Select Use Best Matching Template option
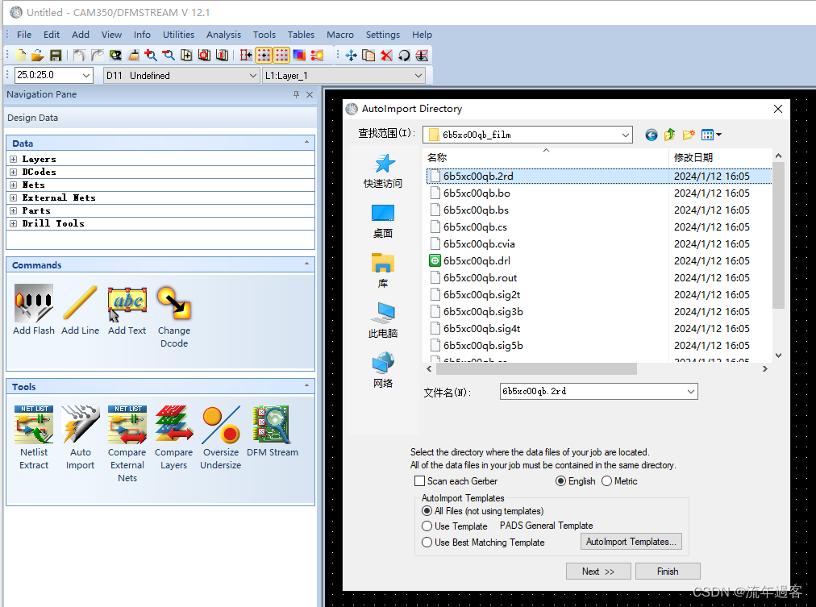The height and width of the screenshot is (607, 816). pyautogui.click(x=427, y=542)
